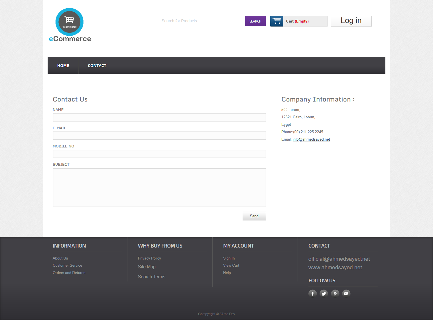Open the Search Terms footer link

pyautogui.click(x=152, y=277)
